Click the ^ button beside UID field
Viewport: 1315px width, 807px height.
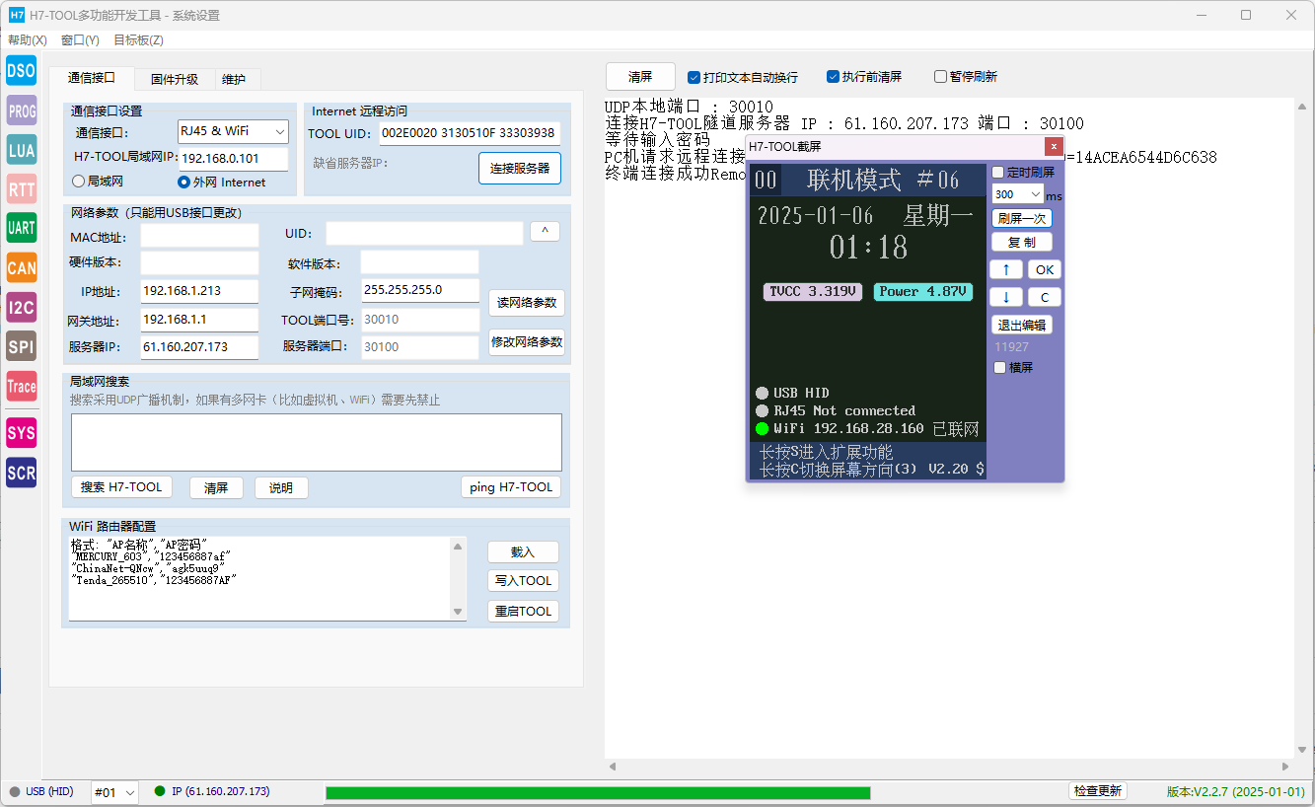pos(545,231)
